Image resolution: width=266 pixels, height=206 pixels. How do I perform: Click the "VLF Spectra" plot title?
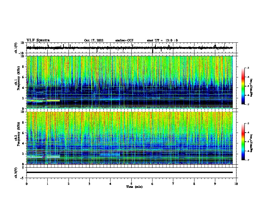pos(38,40)
